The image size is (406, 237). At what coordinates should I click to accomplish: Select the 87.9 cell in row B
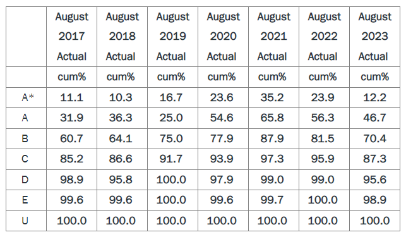272,138
